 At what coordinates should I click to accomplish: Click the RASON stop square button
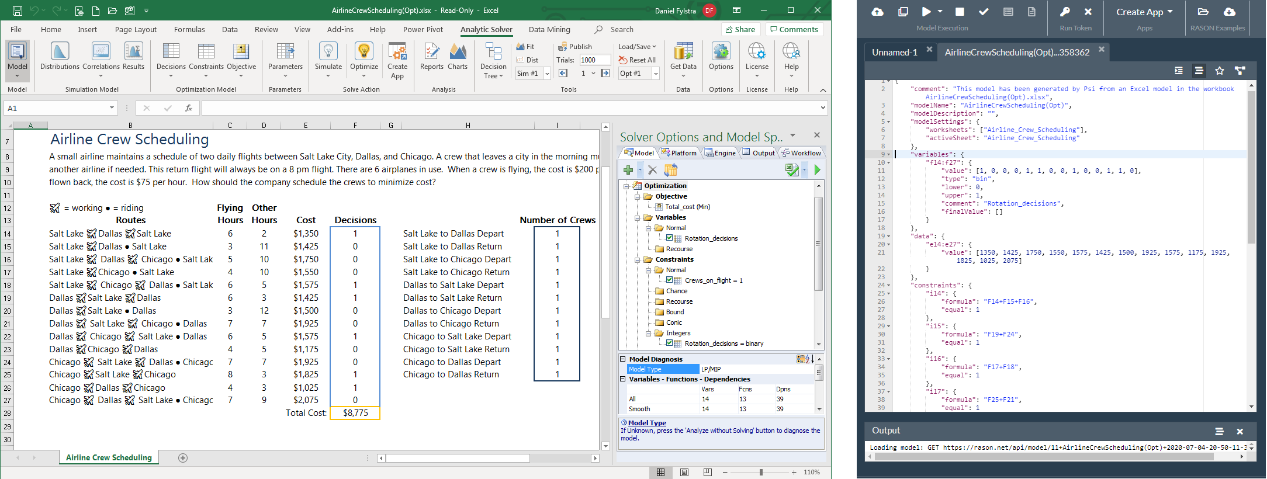(960, 12)
